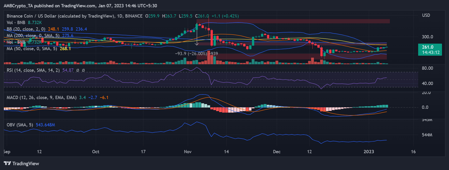This screenshot has width=449, height=170.
Task: Click the 544M OBV axis label
Action: click(427, 135)
